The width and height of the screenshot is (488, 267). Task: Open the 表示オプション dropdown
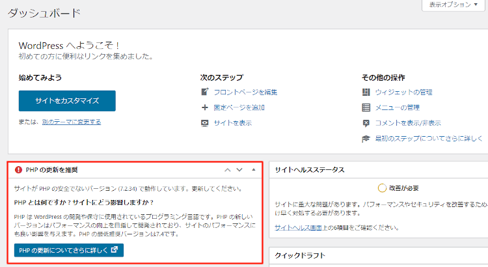[x=453, y=5]
